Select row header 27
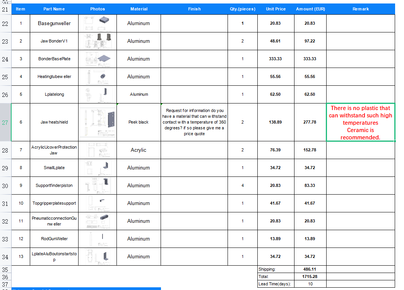The width and height of the screenshot is (404, 290). click(5, 122)
